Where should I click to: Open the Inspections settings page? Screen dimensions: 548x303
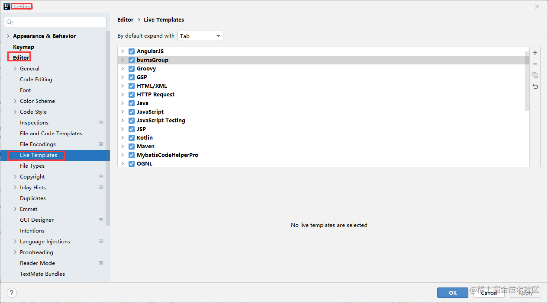pyautogui.click(x=34, y=122)
